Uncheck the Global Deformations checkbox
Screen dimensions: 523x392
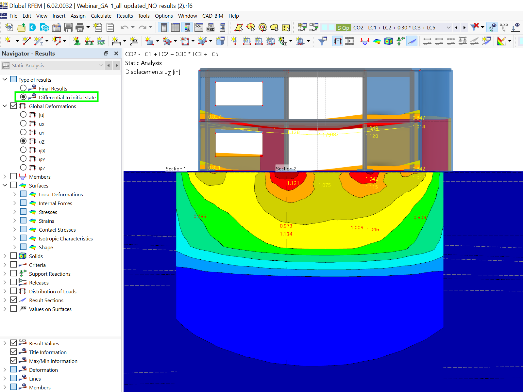pyautogui.click(x=13, y=106)
